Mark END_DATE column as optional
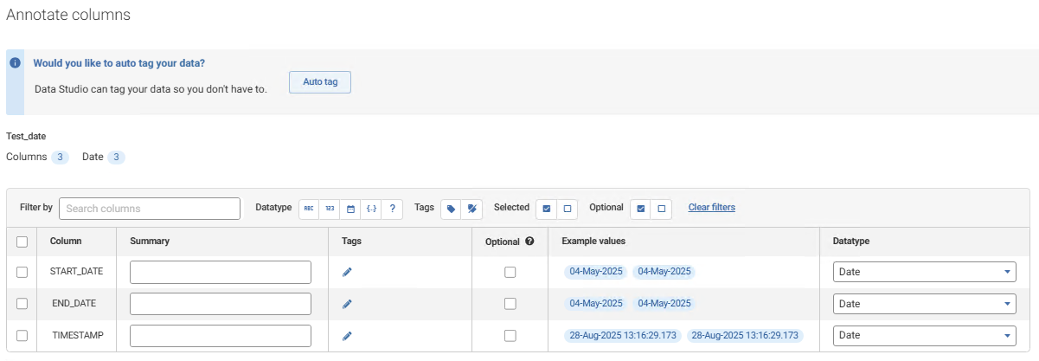 tap(510, 304)
